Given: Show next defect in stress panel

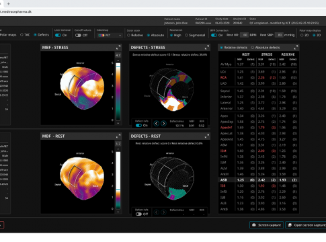Looking at the screenshot, I should tap(163, 123).
